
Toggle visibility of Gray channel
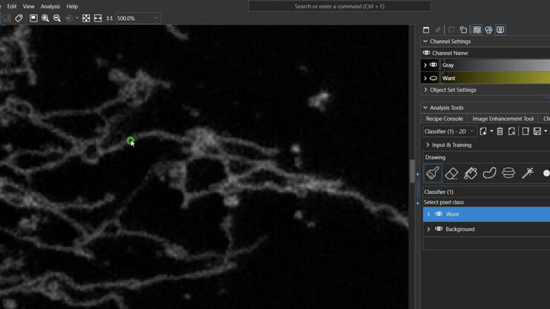[433, 65]
